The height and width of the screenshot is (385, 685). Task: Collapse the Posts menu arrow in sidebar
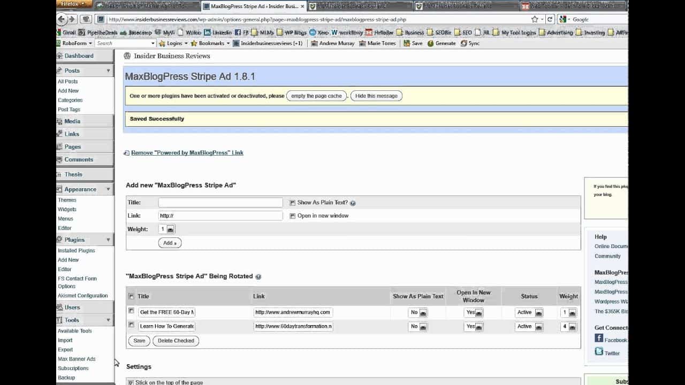(x=108, y=71)
